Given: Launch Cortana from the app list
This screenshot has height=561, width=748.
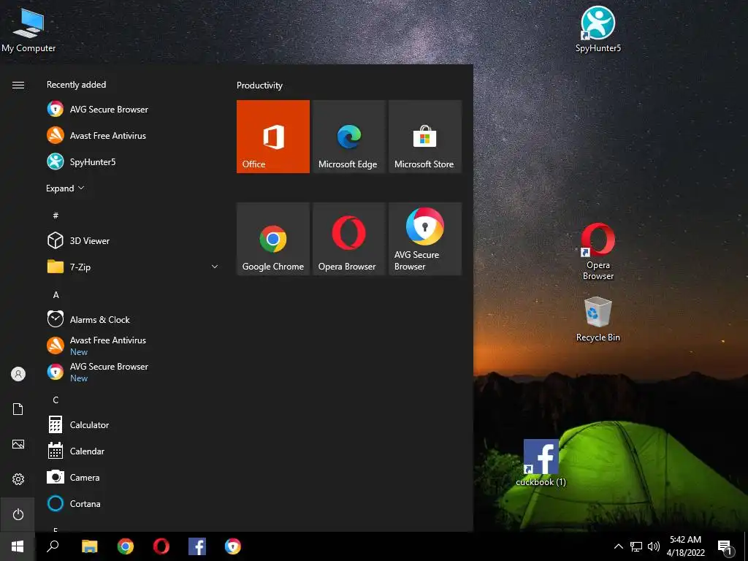Looking at the screenshot, I should tap(134, 503).
